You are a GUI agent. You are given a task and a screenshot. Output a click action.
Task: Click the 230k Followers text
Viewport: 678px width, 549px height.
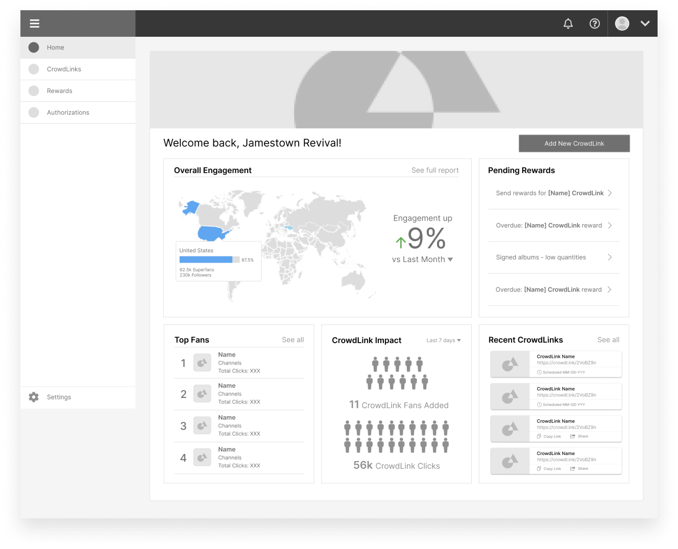(196, 275)
